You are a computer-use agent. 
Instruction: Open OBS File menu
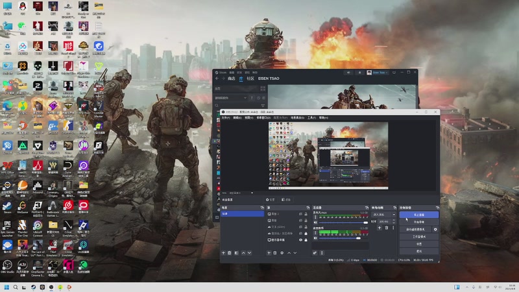point(226,118)
